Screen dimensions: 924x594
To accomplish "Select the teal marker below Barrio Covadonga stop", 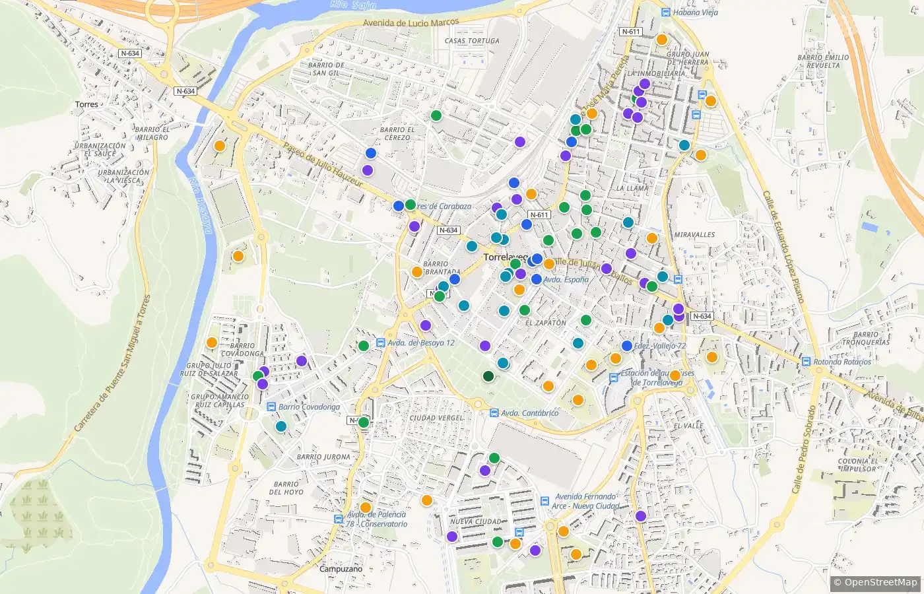I will pos(281,426).
